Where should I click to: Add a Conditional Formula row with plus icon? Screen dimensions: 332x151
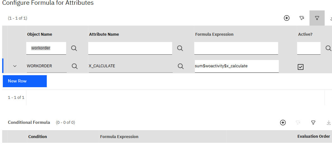283,123
